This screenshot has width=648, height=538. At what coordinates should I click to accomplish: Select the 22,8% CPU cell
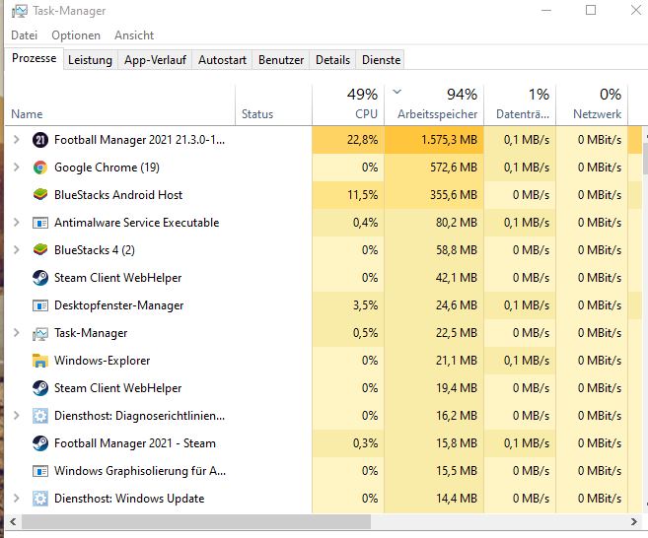[348, 140]
